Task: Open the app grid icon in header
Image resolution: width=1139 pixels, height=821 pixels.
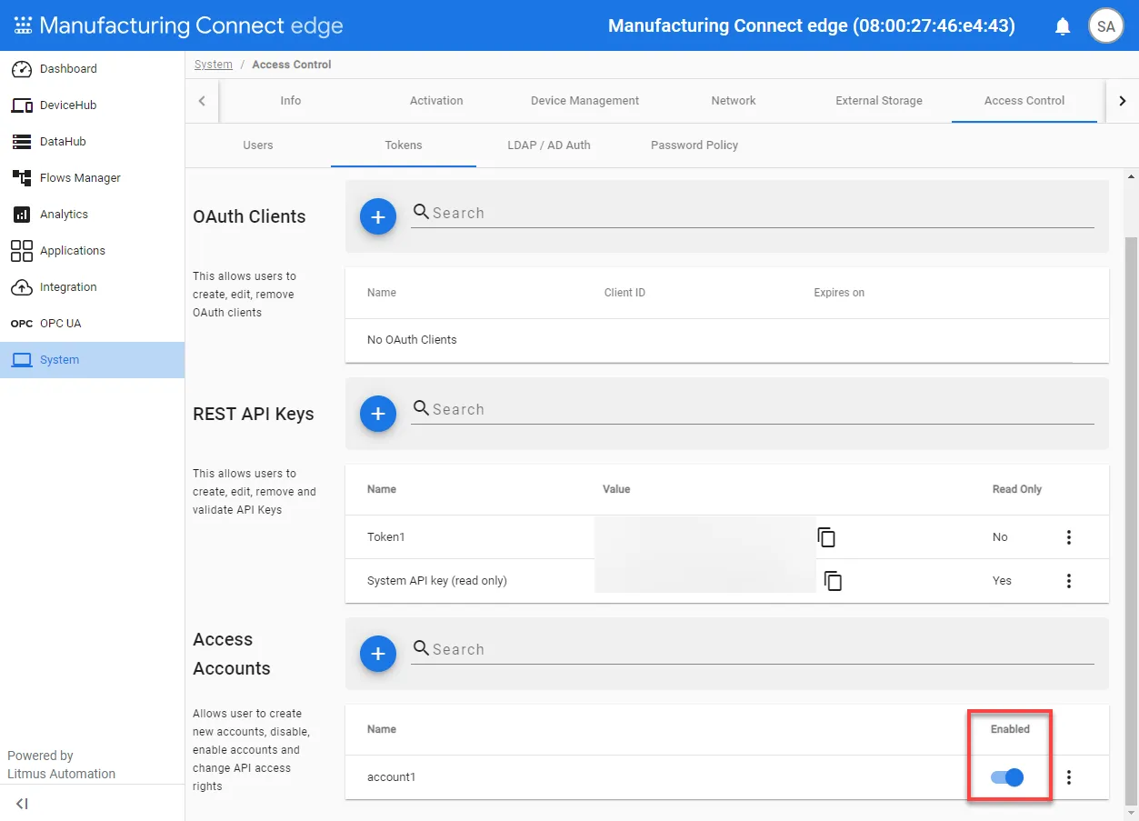Action: click(23, 25)
